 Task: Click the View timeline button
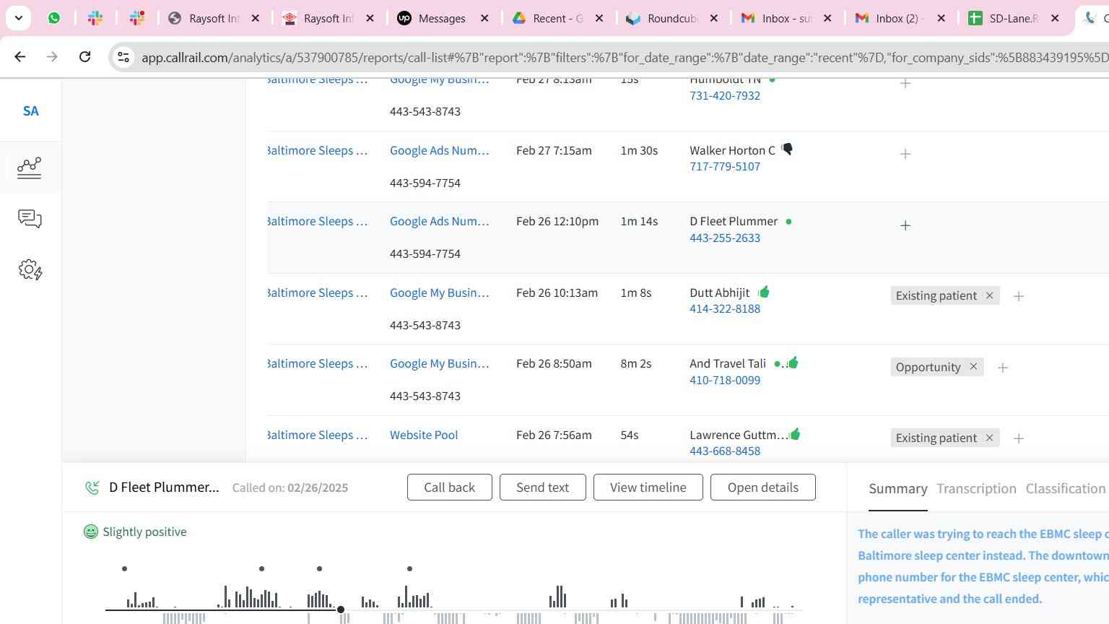(x=648, y=487)
